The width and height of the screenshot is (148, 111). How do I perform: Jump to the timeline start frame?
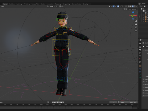[53, 102]
